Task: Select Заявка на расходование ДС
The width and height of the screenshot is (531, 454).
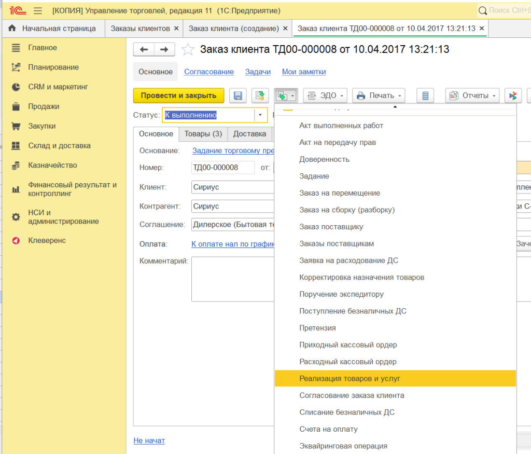Action: (x=395, y=261)
